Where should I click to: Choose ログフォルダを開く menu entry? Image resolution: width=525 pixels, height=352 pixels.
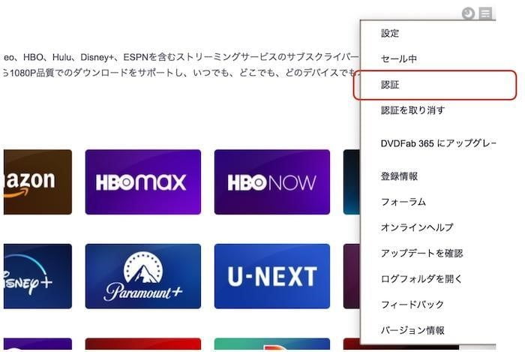(x=421, y=278)
